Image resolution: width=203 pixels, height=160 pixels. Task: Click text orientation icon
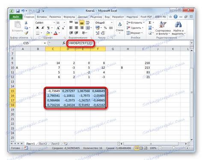(84, 33)
